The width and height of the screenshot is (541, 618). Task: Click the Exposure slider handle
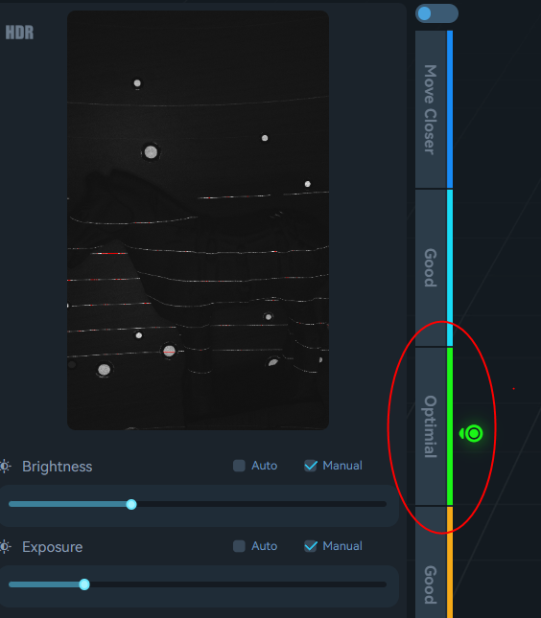[x=84, y=584]
